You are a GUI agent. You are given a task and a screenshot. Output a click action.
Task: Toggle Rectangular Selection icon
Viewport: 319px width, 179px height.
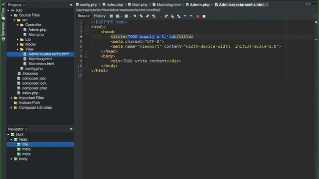click(x=160, y=16)
